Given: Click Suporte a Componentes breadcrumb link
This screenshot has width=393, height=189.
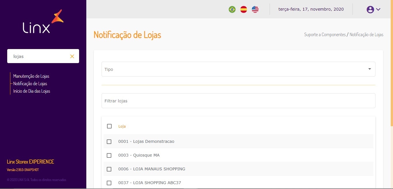Looking at the screenshot, I should tap(325, 35).
